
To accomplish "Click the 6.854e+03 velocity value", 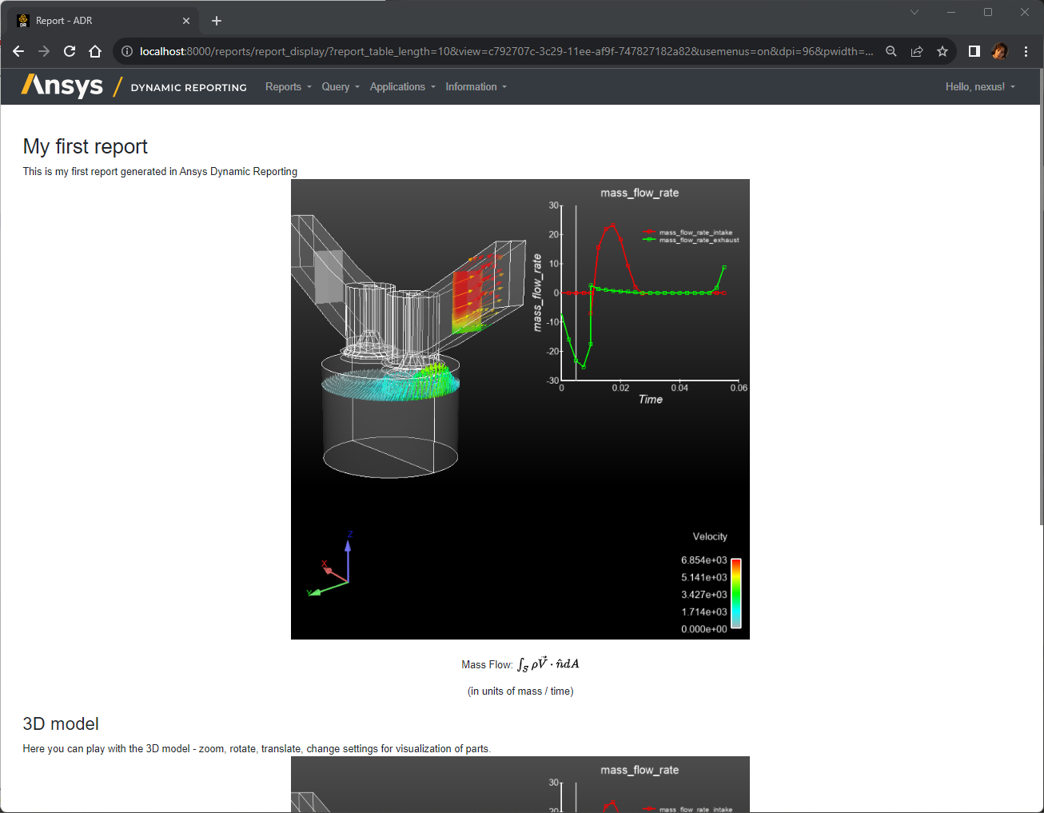I will [x=704, y=560].
